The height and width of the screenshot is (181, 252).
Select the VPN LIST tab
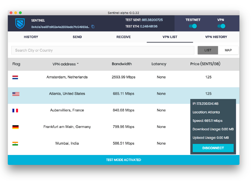[170, 37]
